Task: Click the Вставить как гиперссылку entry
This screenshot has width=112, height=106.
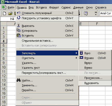Action: (47, 45)
